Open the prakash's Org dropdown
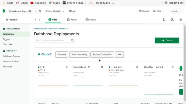The image size is (186, 104). tap(23, 11)
